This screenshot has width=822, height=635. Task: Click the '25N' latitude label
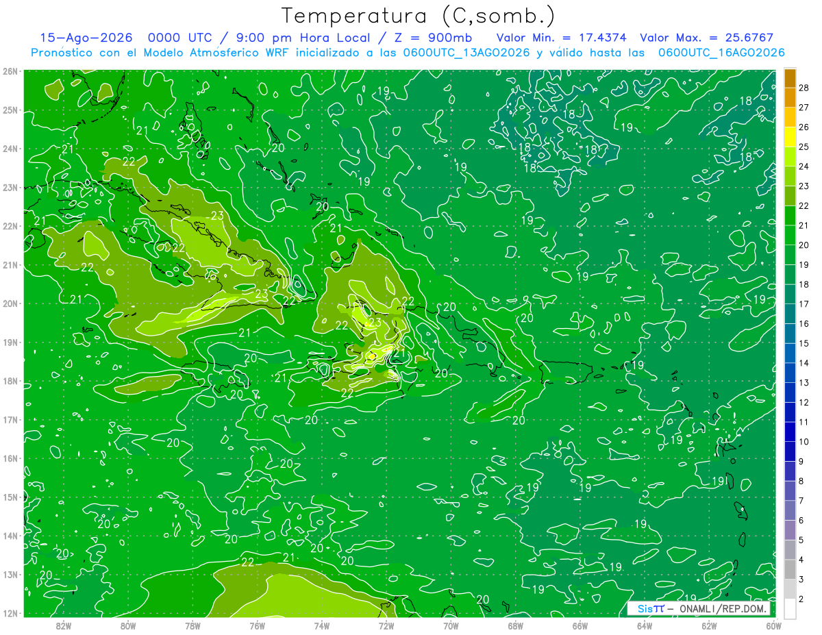point(10,110)
